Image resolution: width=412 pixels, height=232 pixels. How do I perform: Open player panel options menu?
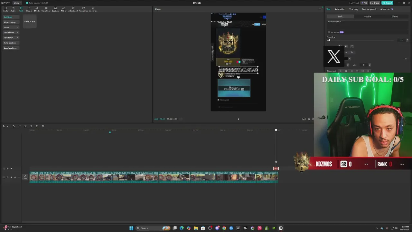[320, 9]
